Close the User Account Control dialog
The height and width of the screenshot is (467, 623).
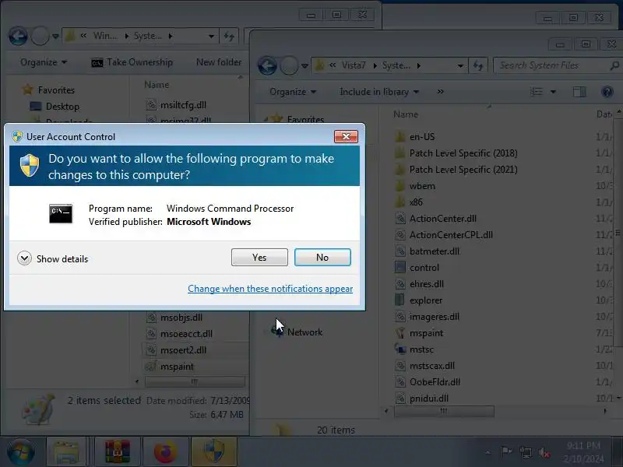pyautogui.click(x=346, y=137)
